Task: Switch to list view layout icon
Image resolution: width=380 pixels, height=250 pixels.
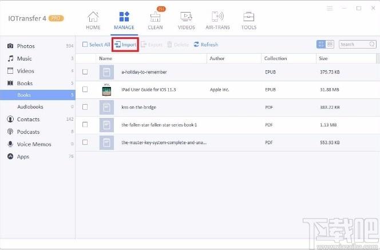Action: [321, 44]
